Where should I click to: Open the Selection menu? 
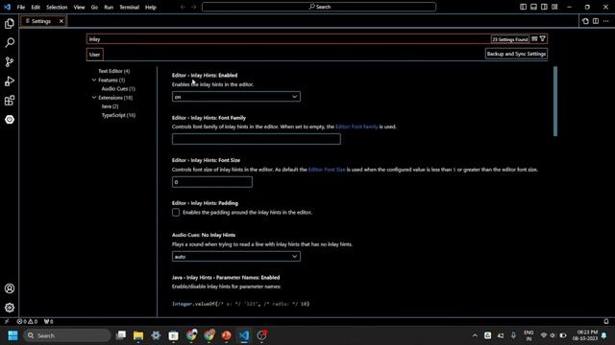(x=57, y=7)
